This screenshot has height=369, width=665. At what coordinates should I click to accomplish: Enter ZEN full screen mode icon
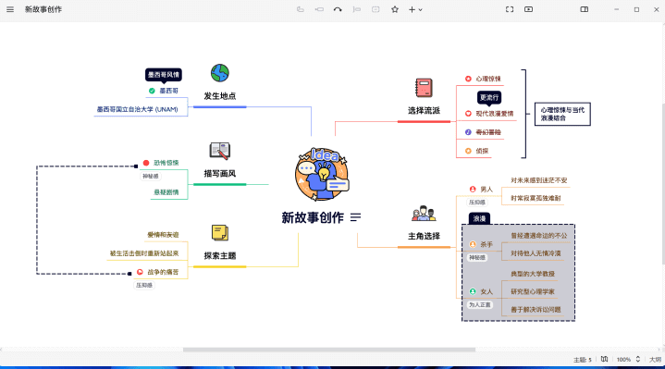[x=510, y=9]
